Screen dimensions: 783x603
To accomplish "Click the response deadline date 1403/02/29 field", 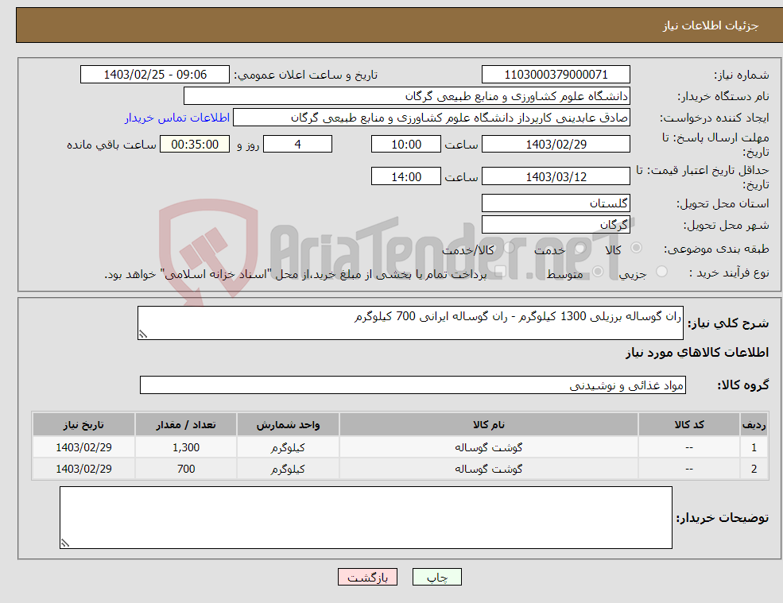I will pos(556,145).
